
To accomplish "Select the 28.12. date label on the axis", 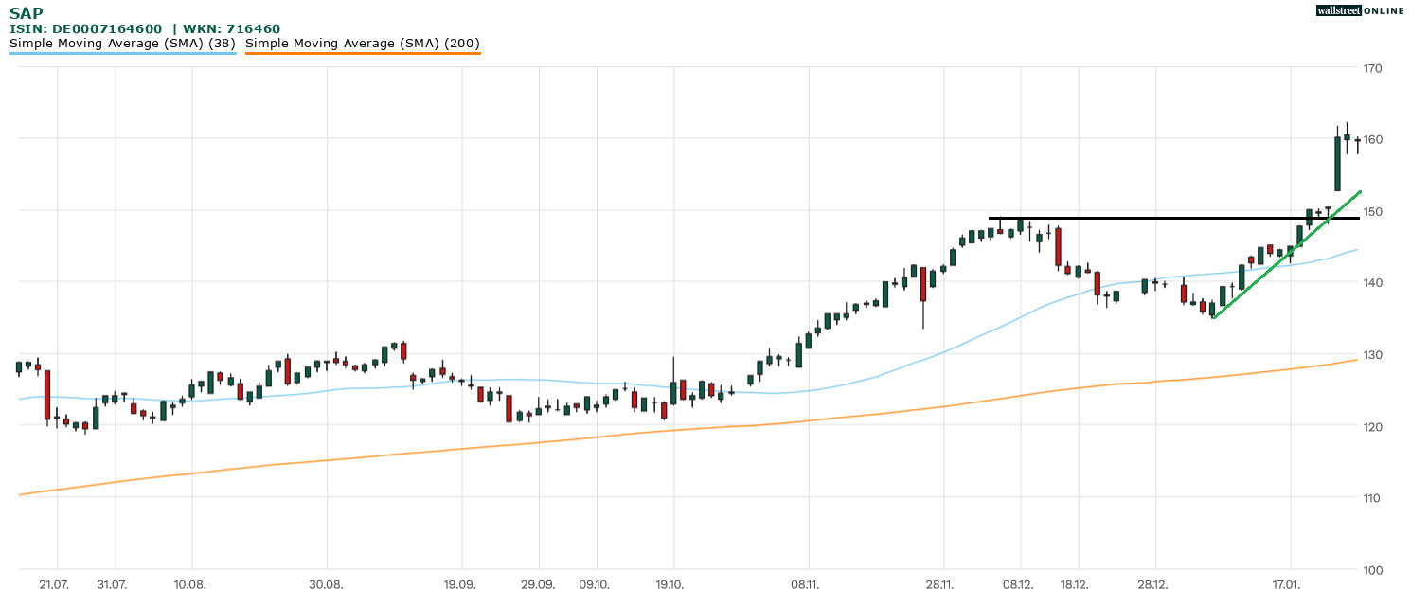I will pyautogui.click(x=1153, y=584).
